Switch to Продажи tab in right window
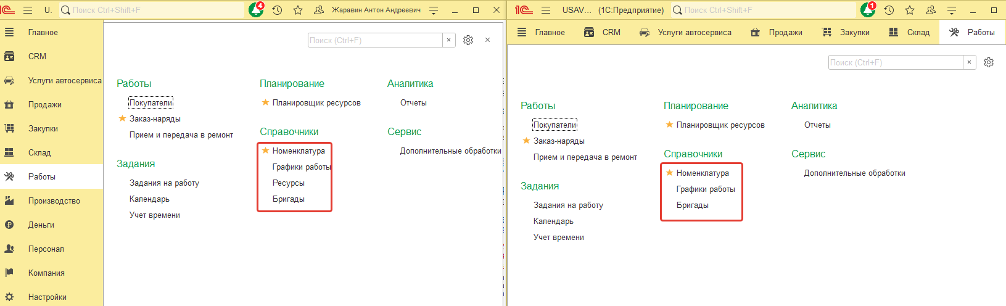Image resolution: width=1006 pixels, height=306 pixels. [x=776, y=32]
